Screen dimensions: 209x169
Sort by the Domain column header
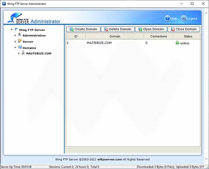coord(115,36)
